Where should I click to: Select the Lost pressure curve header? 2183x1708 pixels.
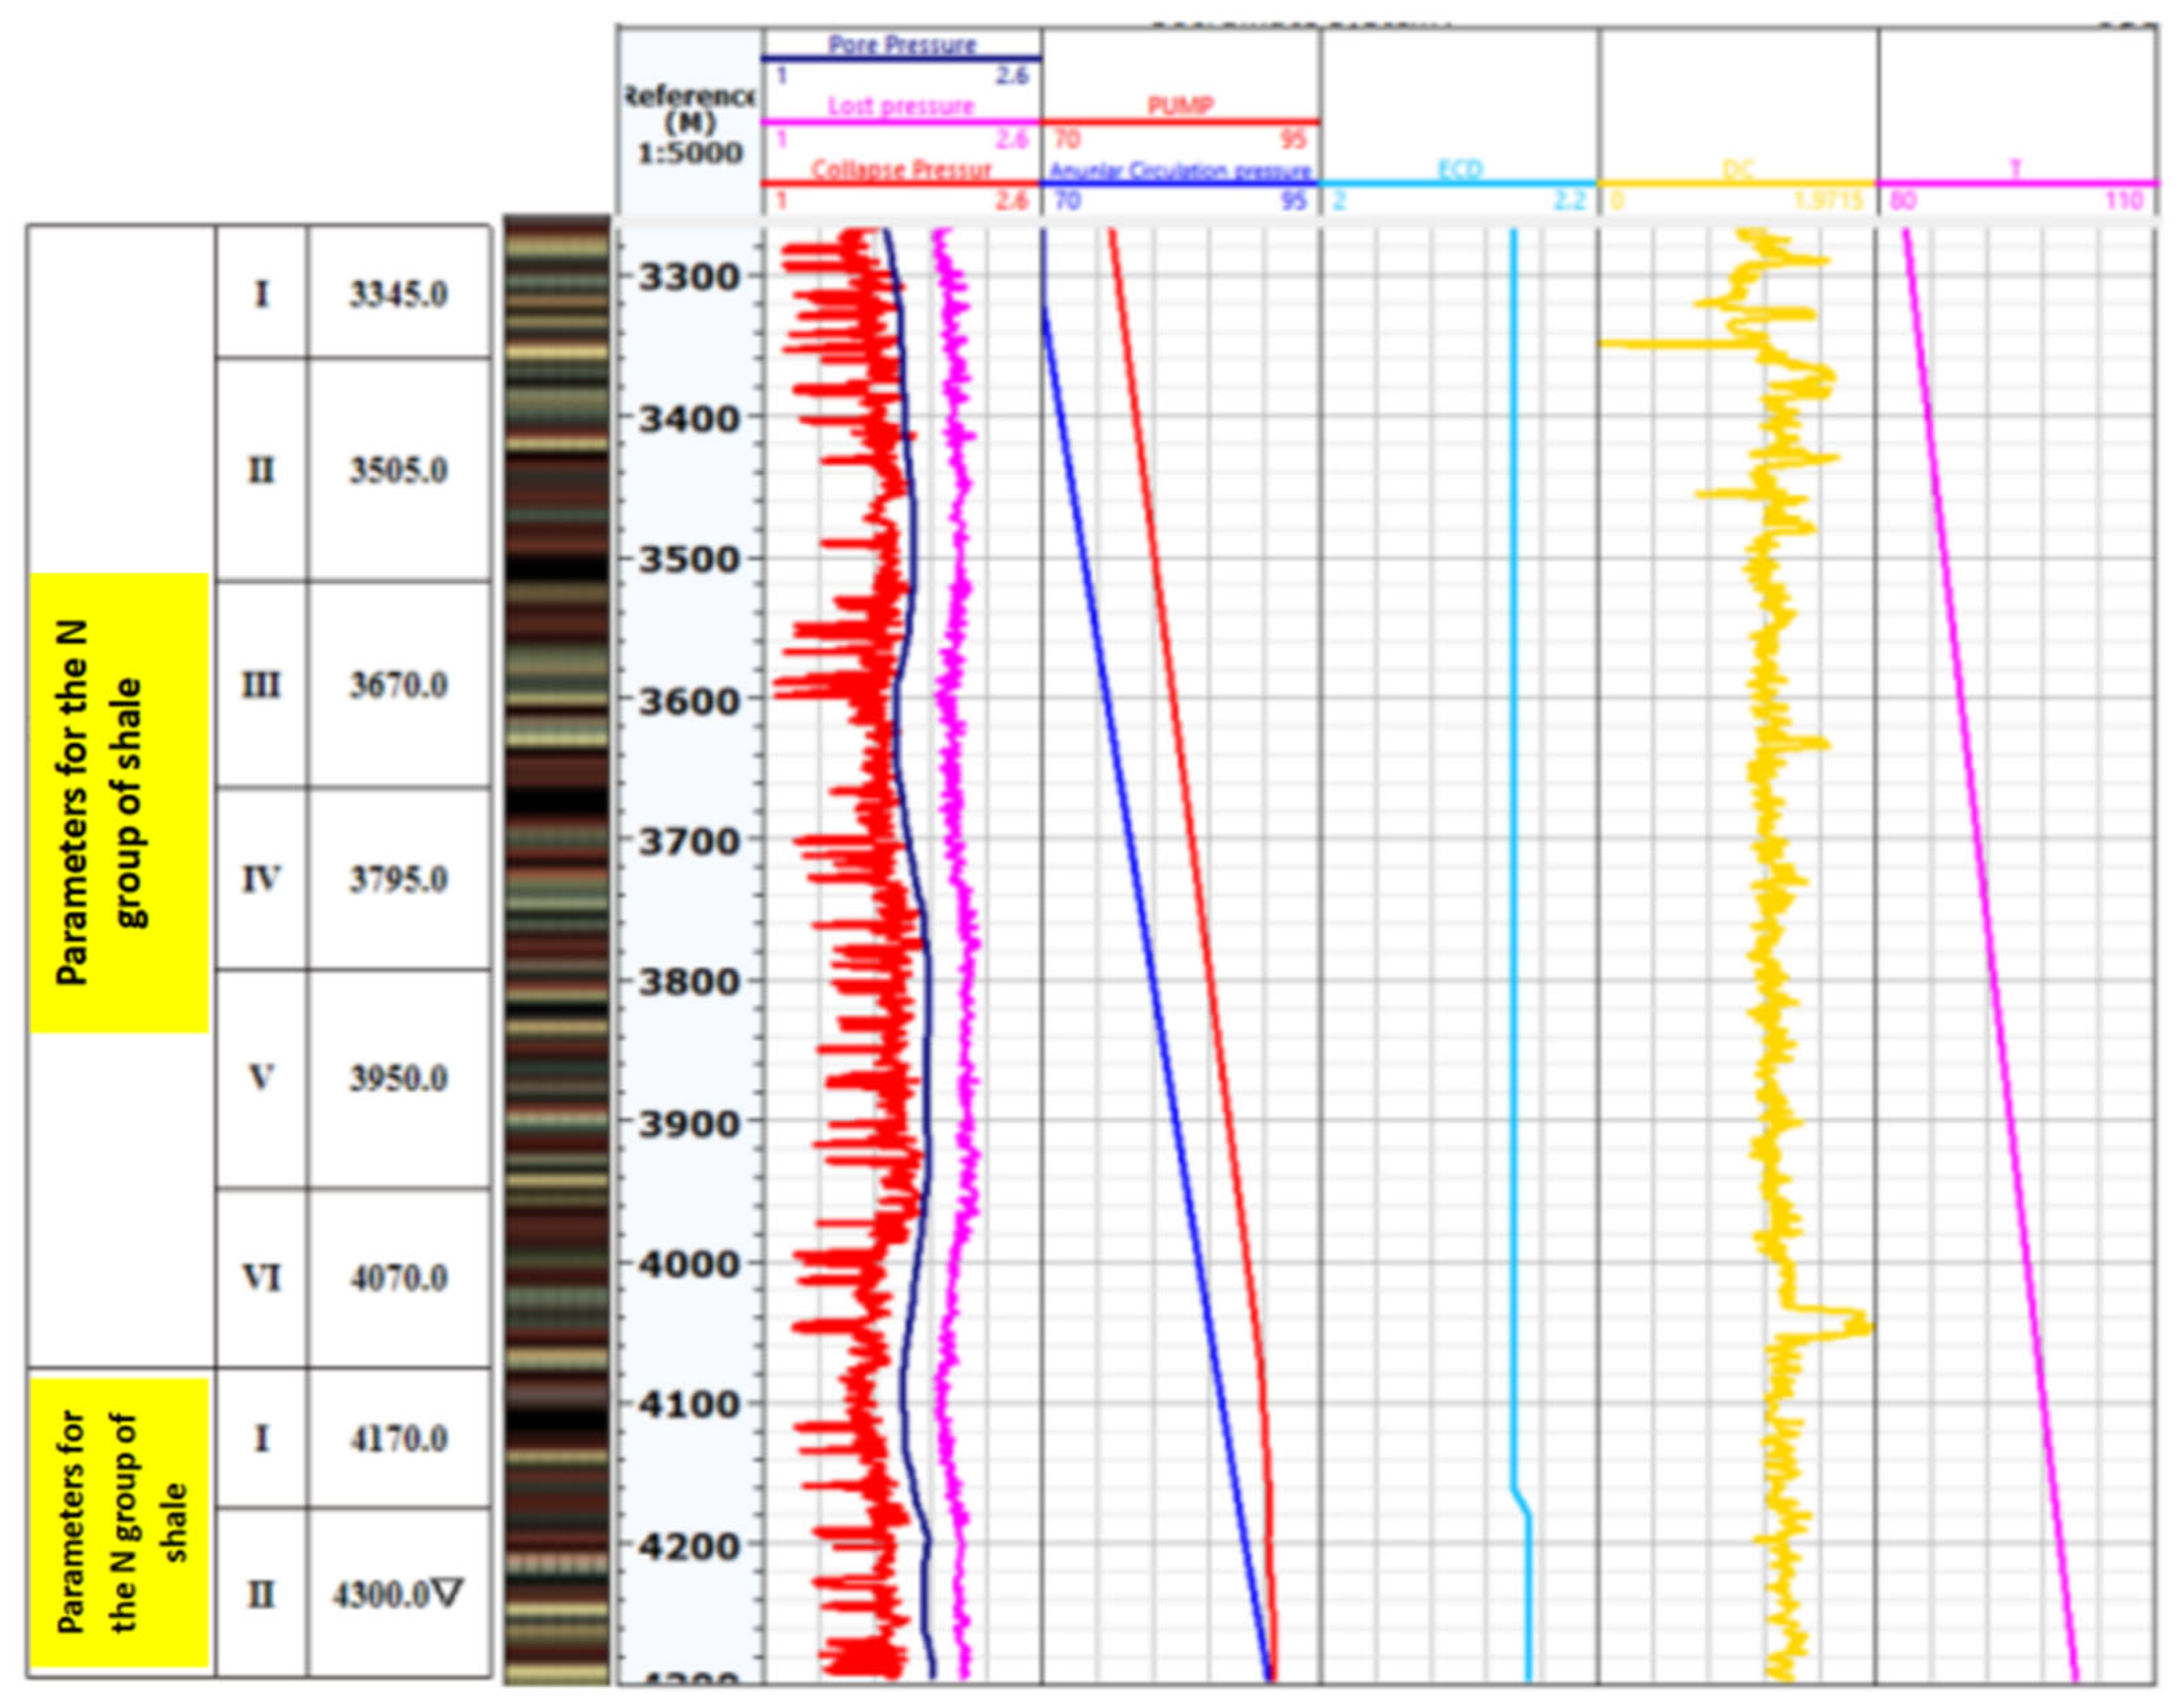(900, 106)
